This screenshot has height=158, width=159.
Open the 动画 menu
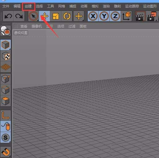84,6
